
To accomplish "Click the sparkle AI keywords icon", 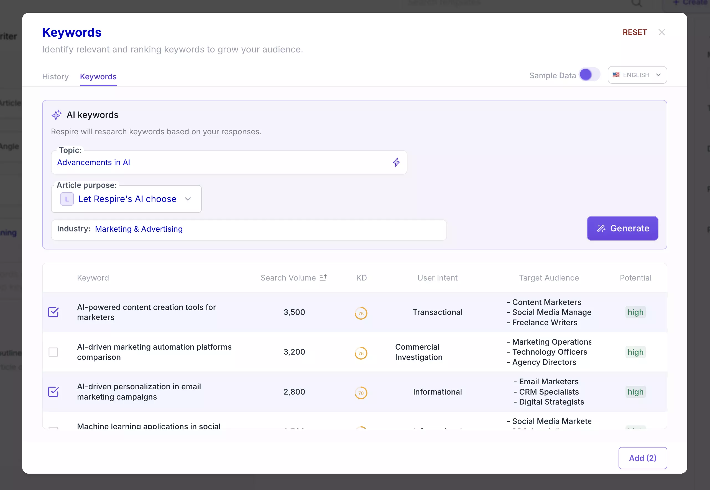I will [x=57, y=115].
